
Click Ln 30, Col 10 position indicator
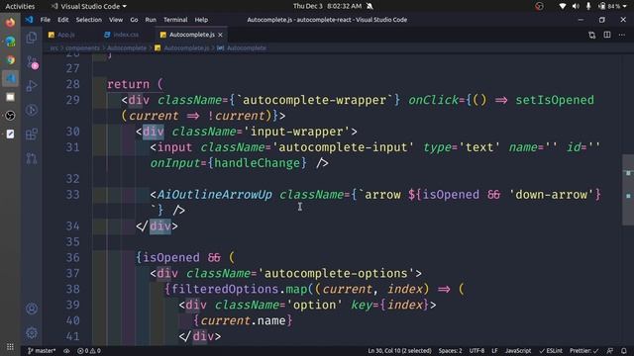pos(399,351)
